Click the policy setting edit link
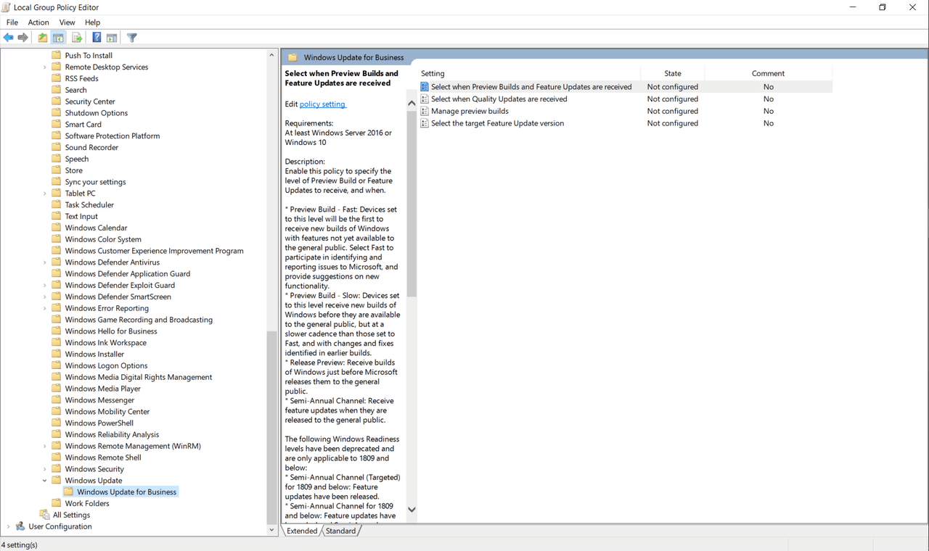 click(323, 104)
